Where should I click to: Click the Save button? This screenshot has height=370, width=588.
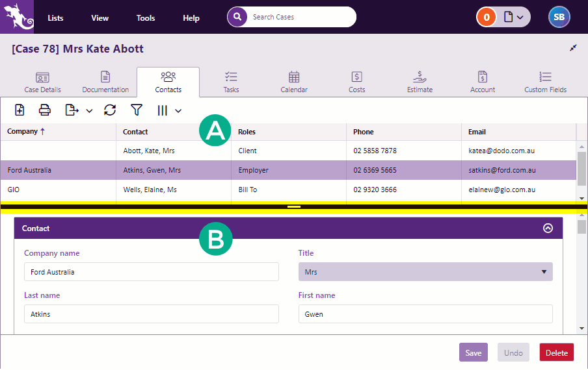[473, 352]
